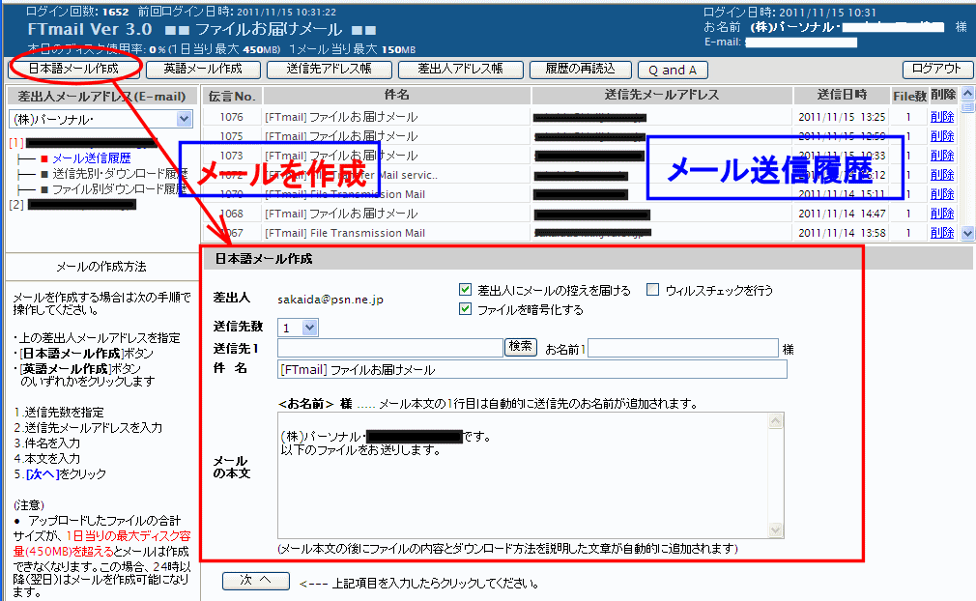
Task: Enable the ウィルスチェックを行う checkbox
Action: (653, 290)
